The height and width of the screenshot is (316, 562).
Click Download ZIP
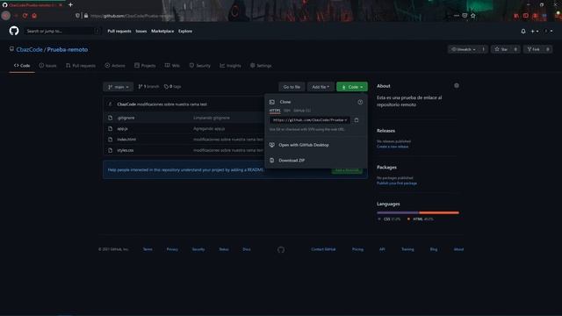(x=292, y=161)
